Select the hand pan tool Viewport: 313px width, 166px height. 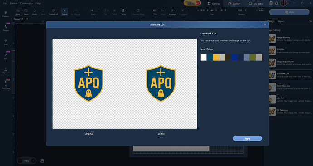tap(42, 161)
